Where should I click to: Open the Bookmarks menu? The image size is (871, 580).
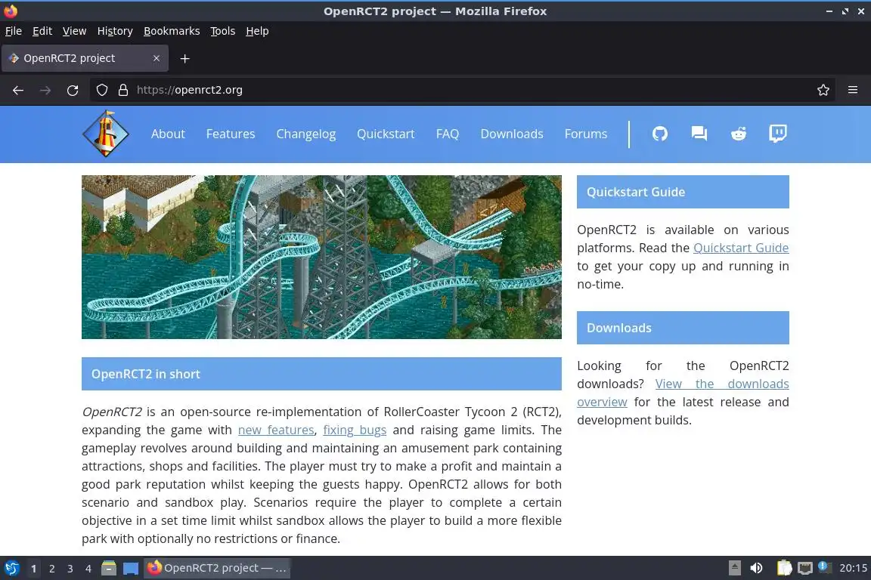pyautogui.click(x=172, y=31)
